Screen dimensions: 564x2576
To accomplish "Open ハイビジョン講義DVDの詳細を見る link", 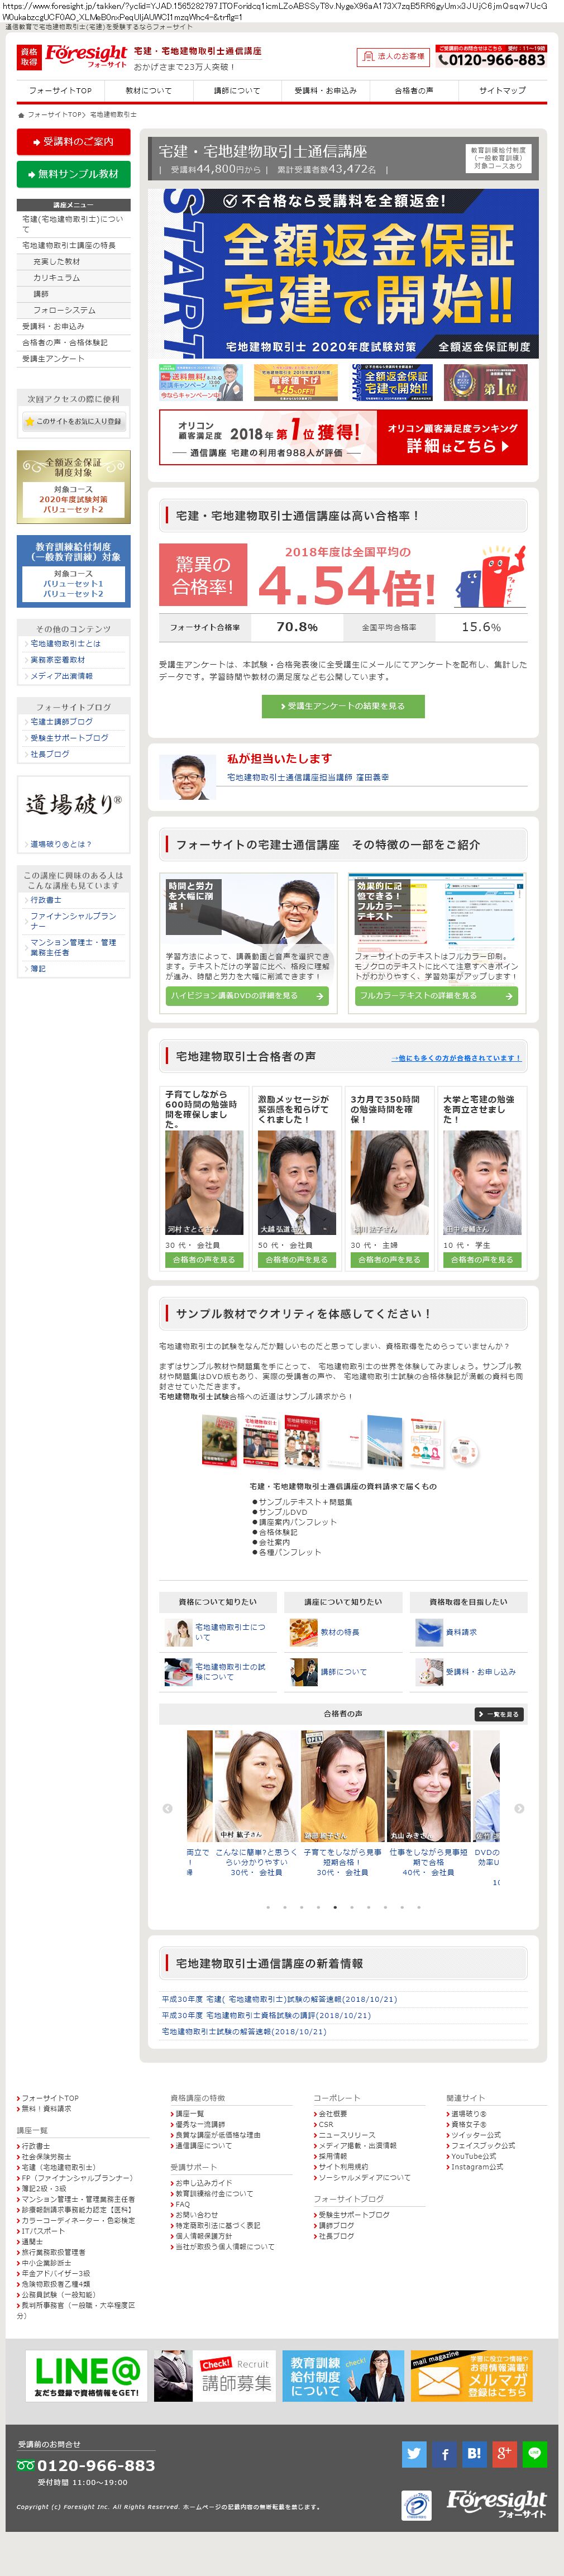I will tap(247, 995).
